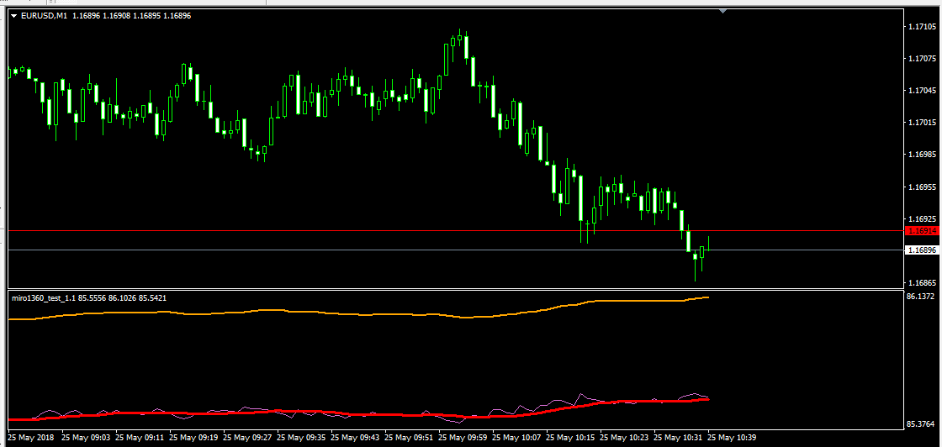Click the 1.17045 price scale value
Screen dimensions: 942x447
click(923, 91)
